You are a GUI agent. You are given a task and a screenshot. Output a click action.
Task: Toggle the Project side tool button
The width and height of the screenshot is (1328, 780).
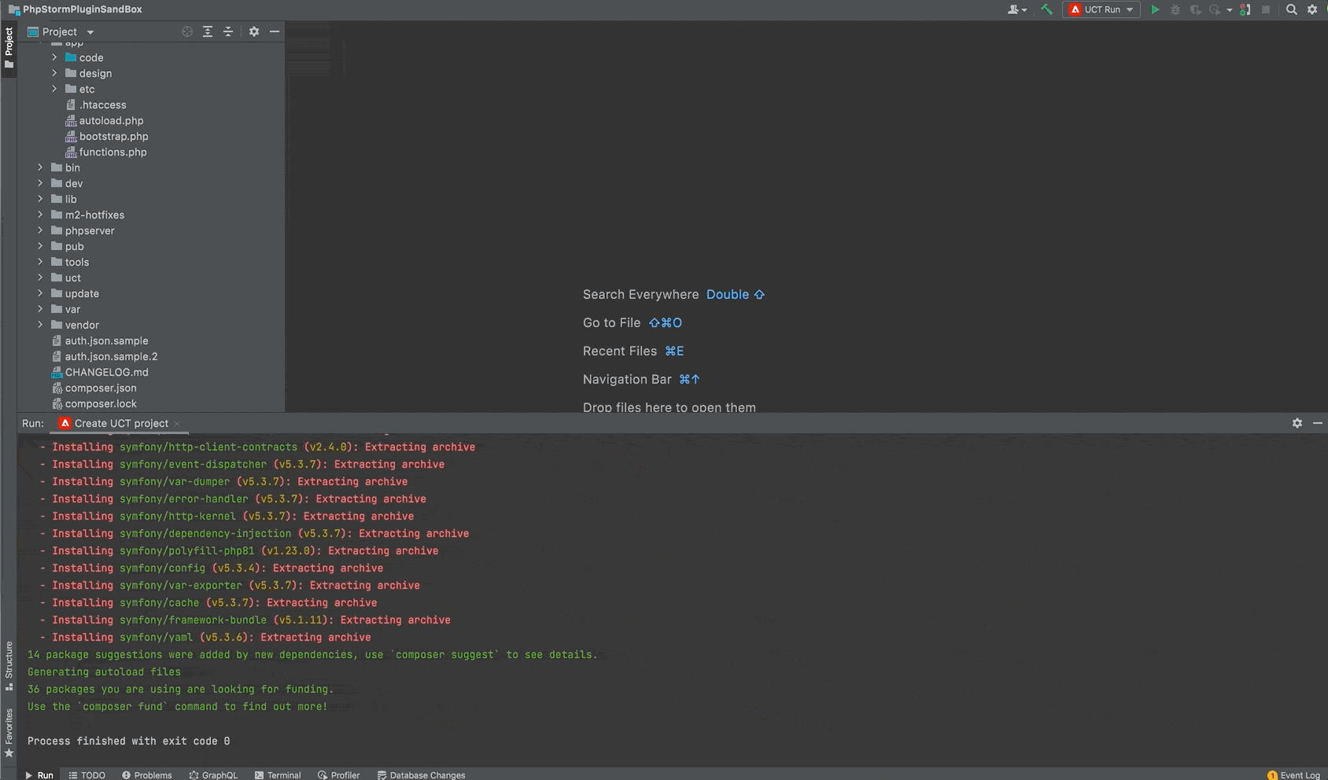click(9, 47)
